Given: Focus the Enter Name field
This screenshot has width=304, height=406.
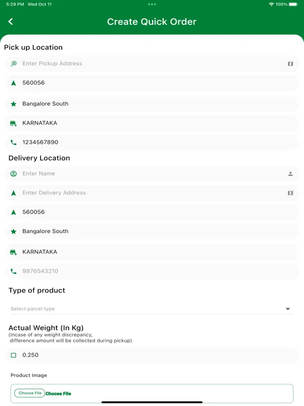Looking at the screenshot, I should click(152, 174).
